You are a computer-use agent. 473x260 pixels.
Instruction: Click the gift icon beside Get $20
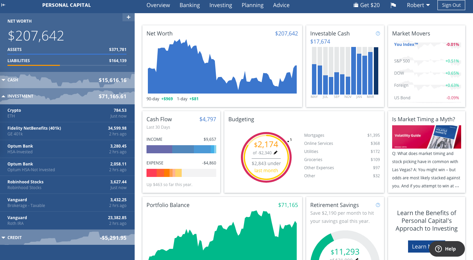(x=356, y=5)
